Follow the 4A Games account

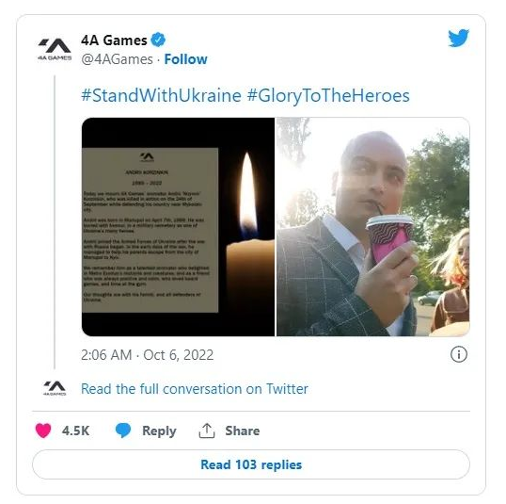click(x=185, y=59)
